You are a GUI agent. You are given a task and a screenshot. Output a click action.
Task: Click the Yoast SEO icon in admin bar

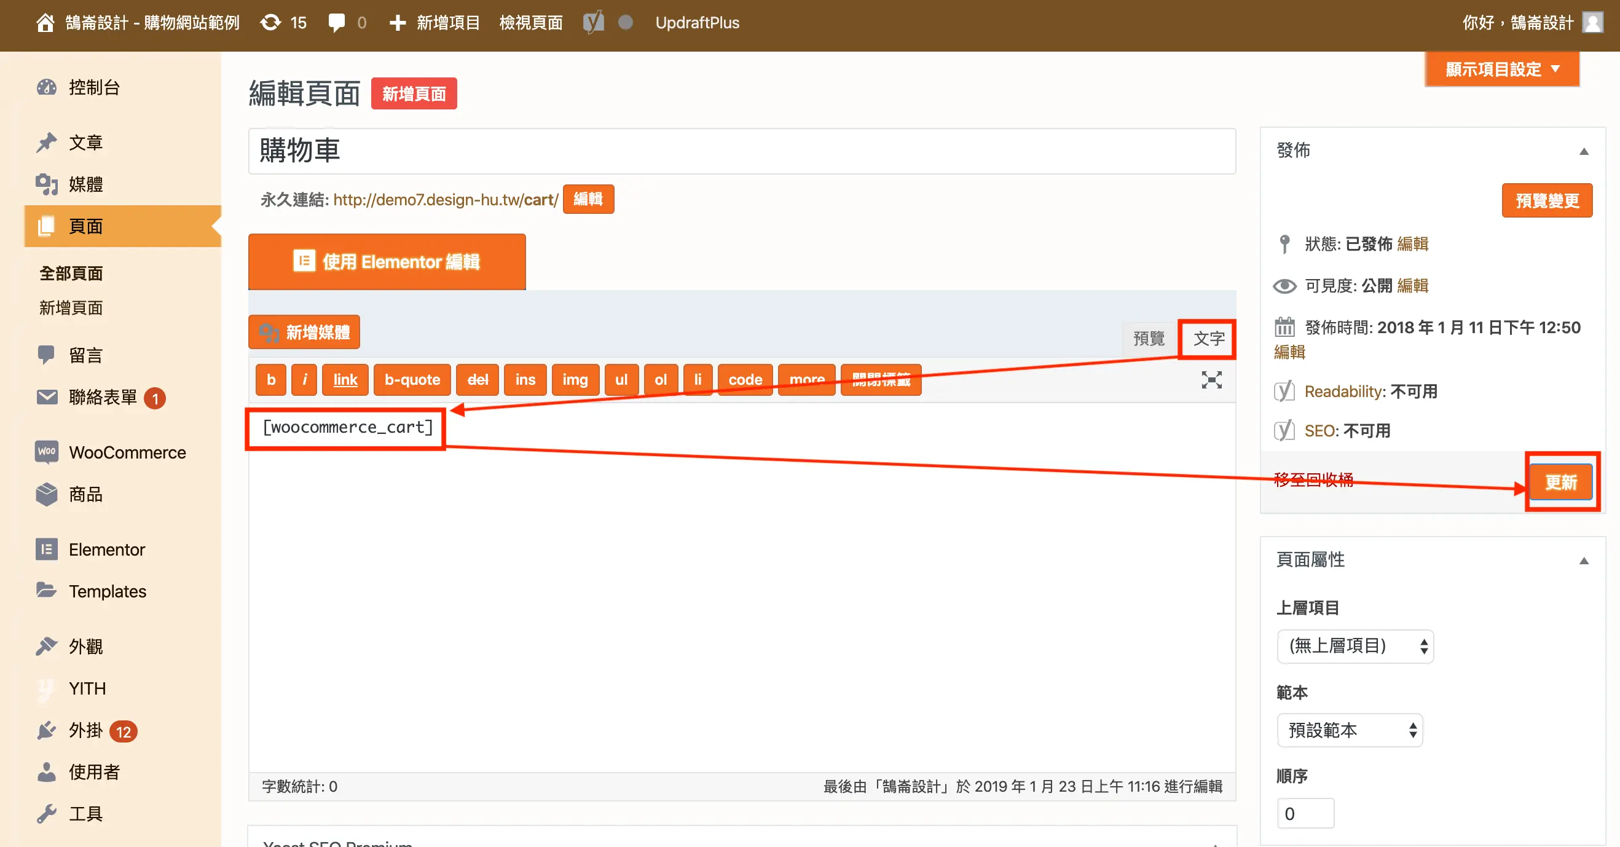pos(593,23)
